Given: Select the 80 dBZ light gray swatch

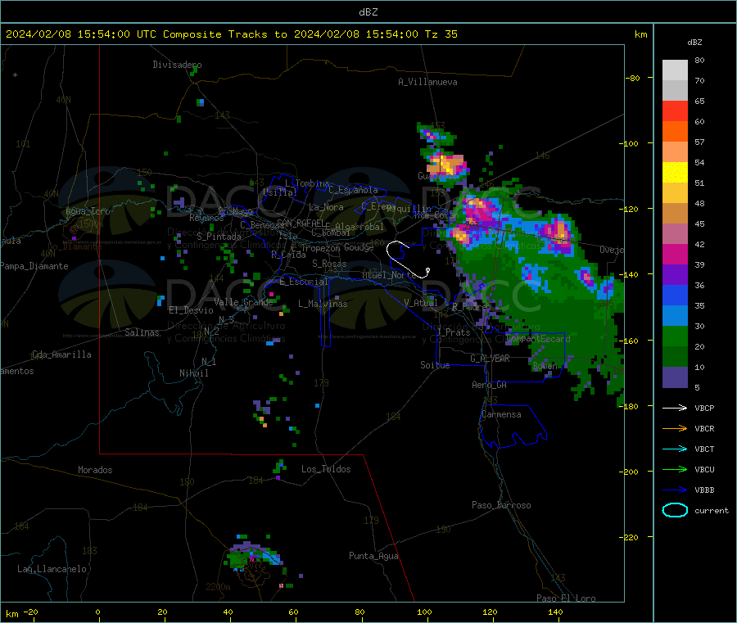Looking at the screenshot, I should (675, 70).
